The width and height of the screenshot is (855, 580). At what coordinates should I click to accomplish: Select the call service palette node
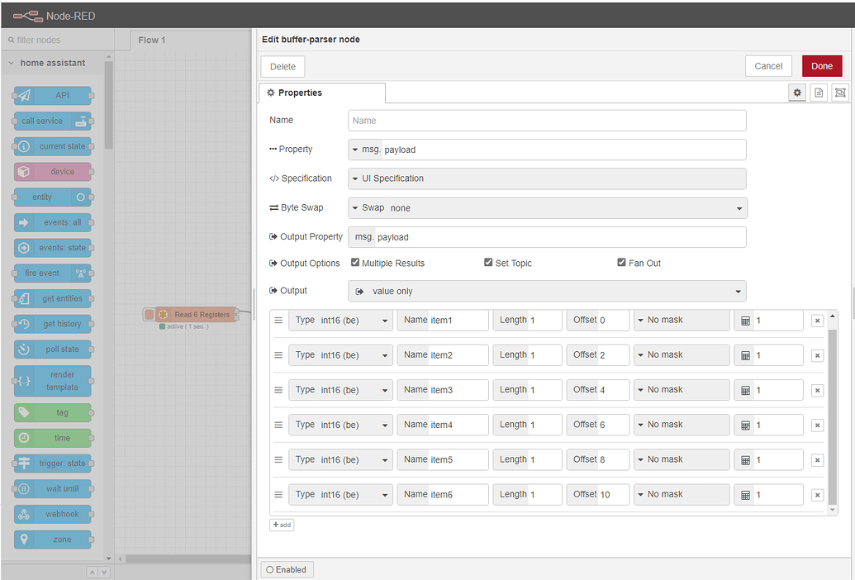pos(53,121)
